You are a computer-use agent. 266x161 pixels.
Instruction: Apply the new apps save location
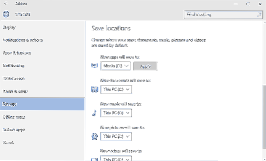point(145,66)
